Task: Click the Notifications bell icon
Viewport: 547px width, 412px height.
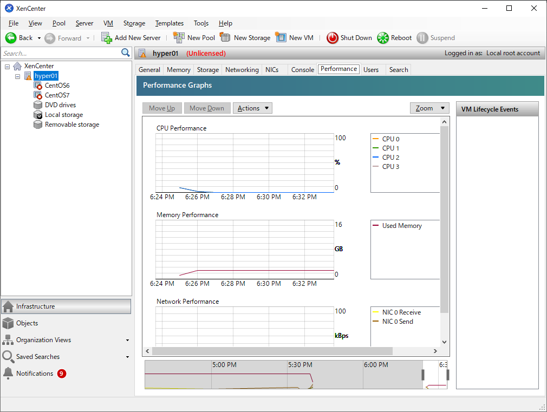Action: click(8, 373)
